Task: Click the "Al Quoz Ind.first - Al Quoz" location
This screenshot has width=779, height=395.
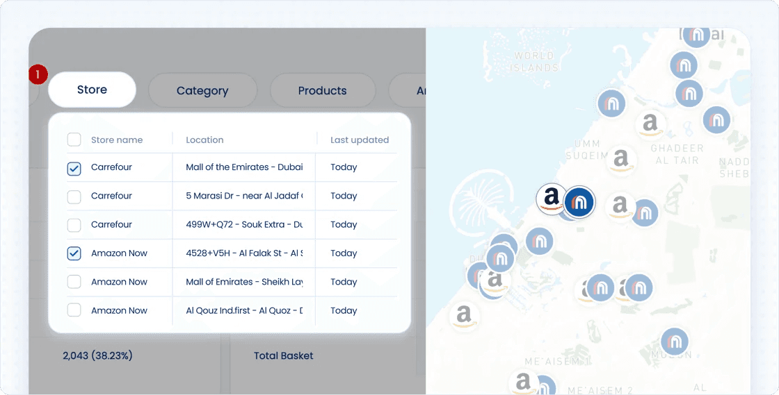Action: [x=244, y=311]
